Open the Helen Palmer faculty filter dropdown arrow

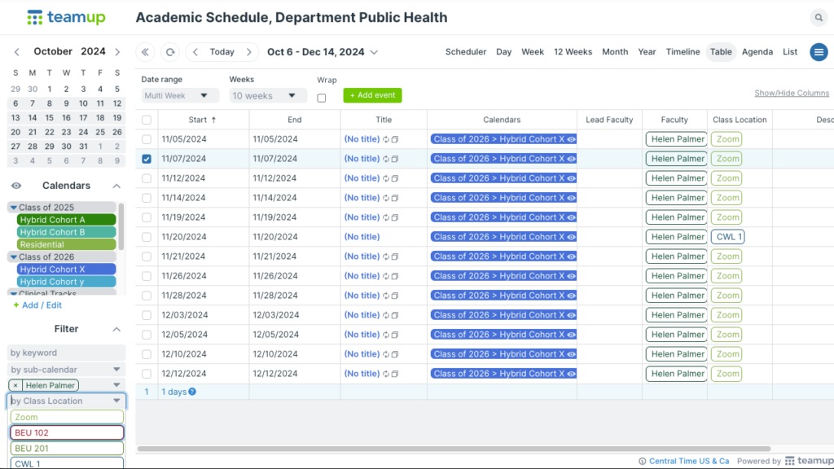click(116, 385)
